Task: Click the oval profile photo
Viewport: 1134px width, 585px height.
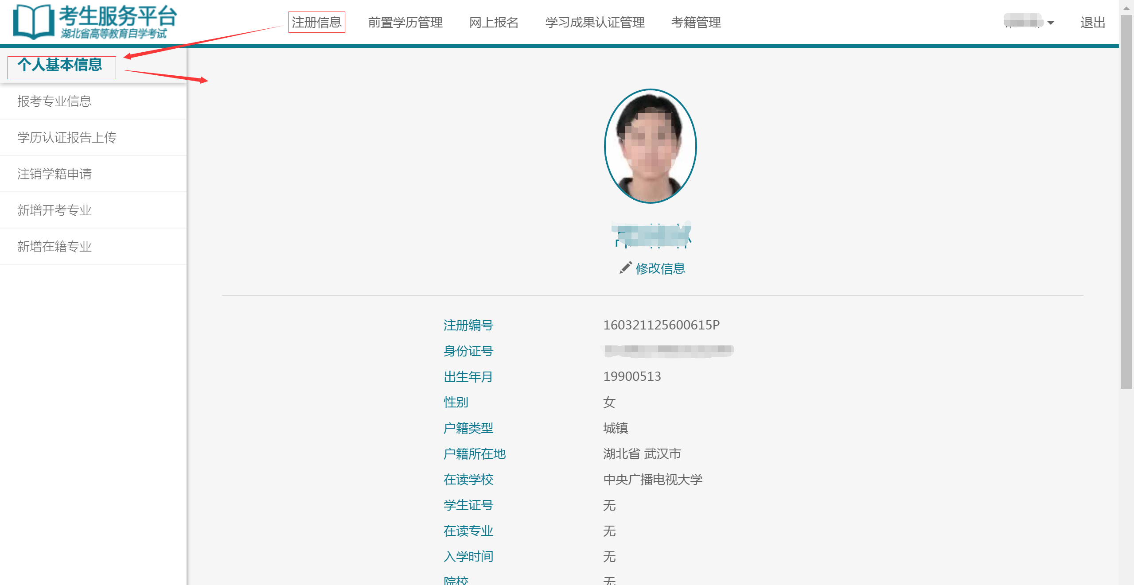Action: [650, 146]
